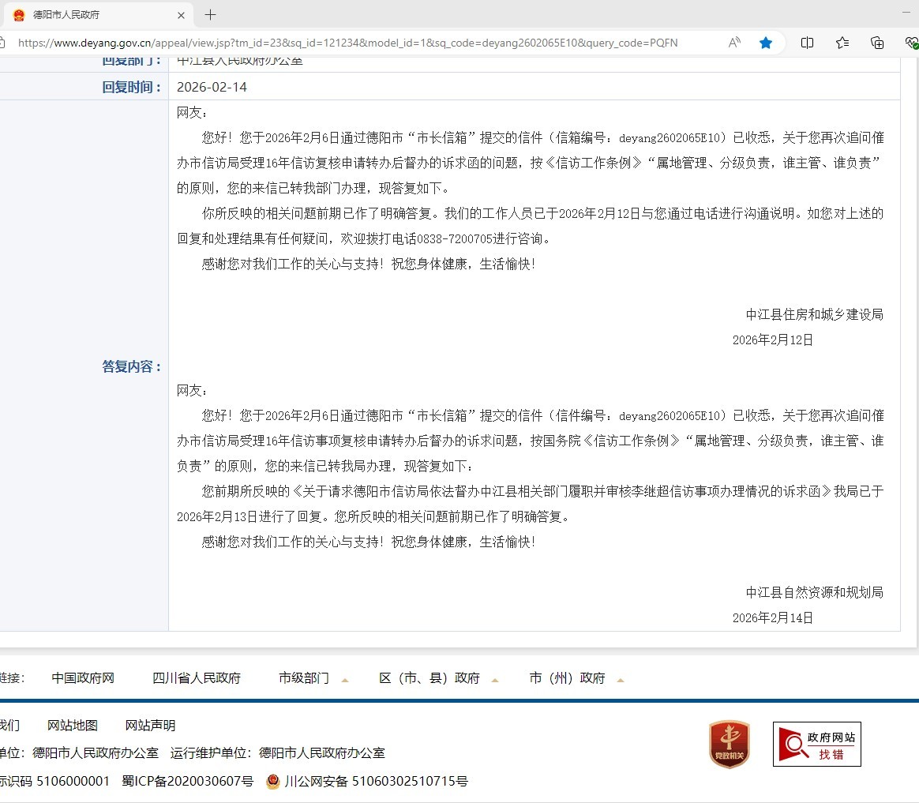Click the blue favorites star icon
The image size is (919, 803).
coord(765,43)
